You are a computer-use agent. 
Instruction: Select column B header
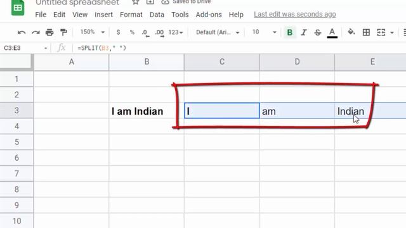click(147, 62)
